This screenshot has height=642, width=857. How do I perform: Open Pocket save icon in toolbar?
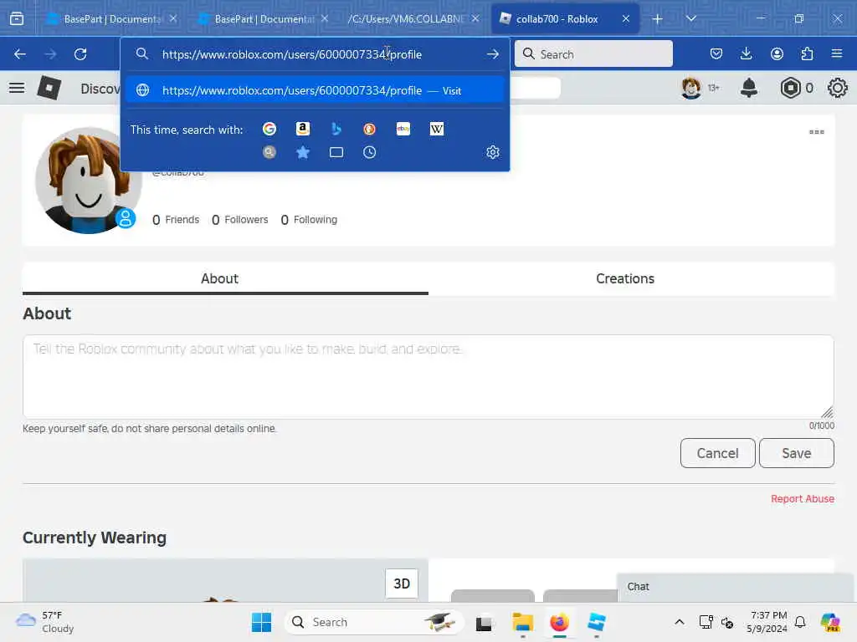click(x=716, y=53)
